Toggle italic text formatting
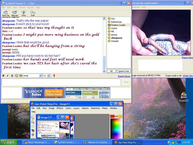Image resolution: width=193 pixels, height=145 pixels. click(x=8, y=76)
